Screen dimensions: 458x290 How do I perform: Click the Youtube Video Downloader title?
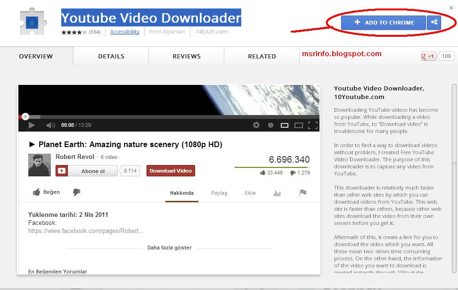pyautogui.click(x=151, y=18)
